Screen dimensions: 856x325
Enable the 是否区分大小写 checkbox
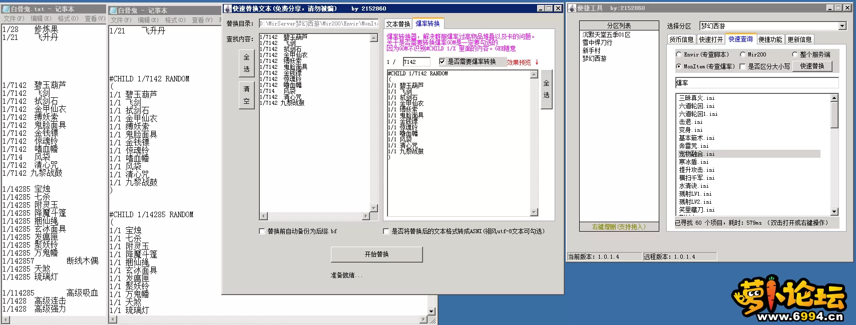[743, 66]
